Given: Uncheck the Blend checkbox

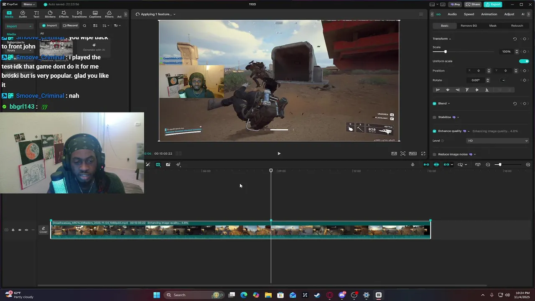Looking at the screenshot, I should click(x=434, y=104).
